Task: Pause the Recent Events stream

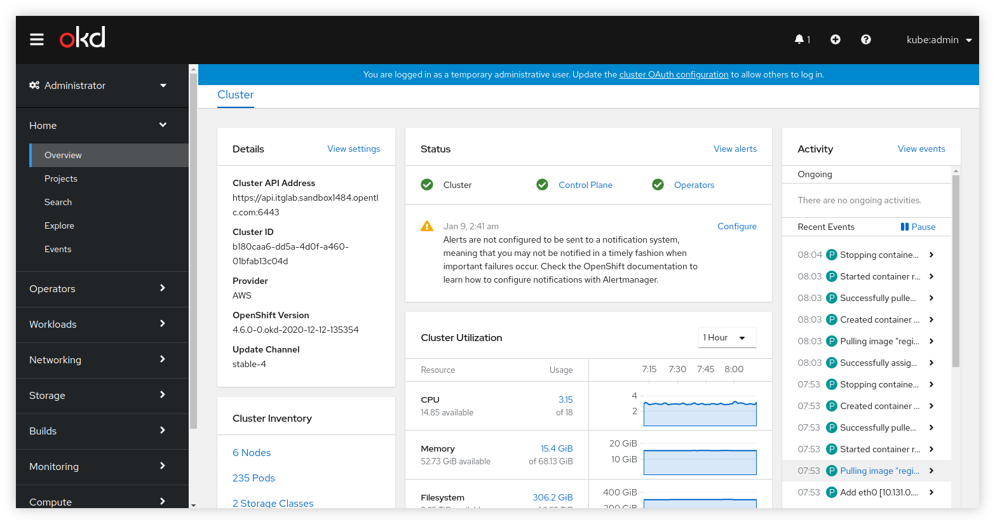Action: point(918,227)
